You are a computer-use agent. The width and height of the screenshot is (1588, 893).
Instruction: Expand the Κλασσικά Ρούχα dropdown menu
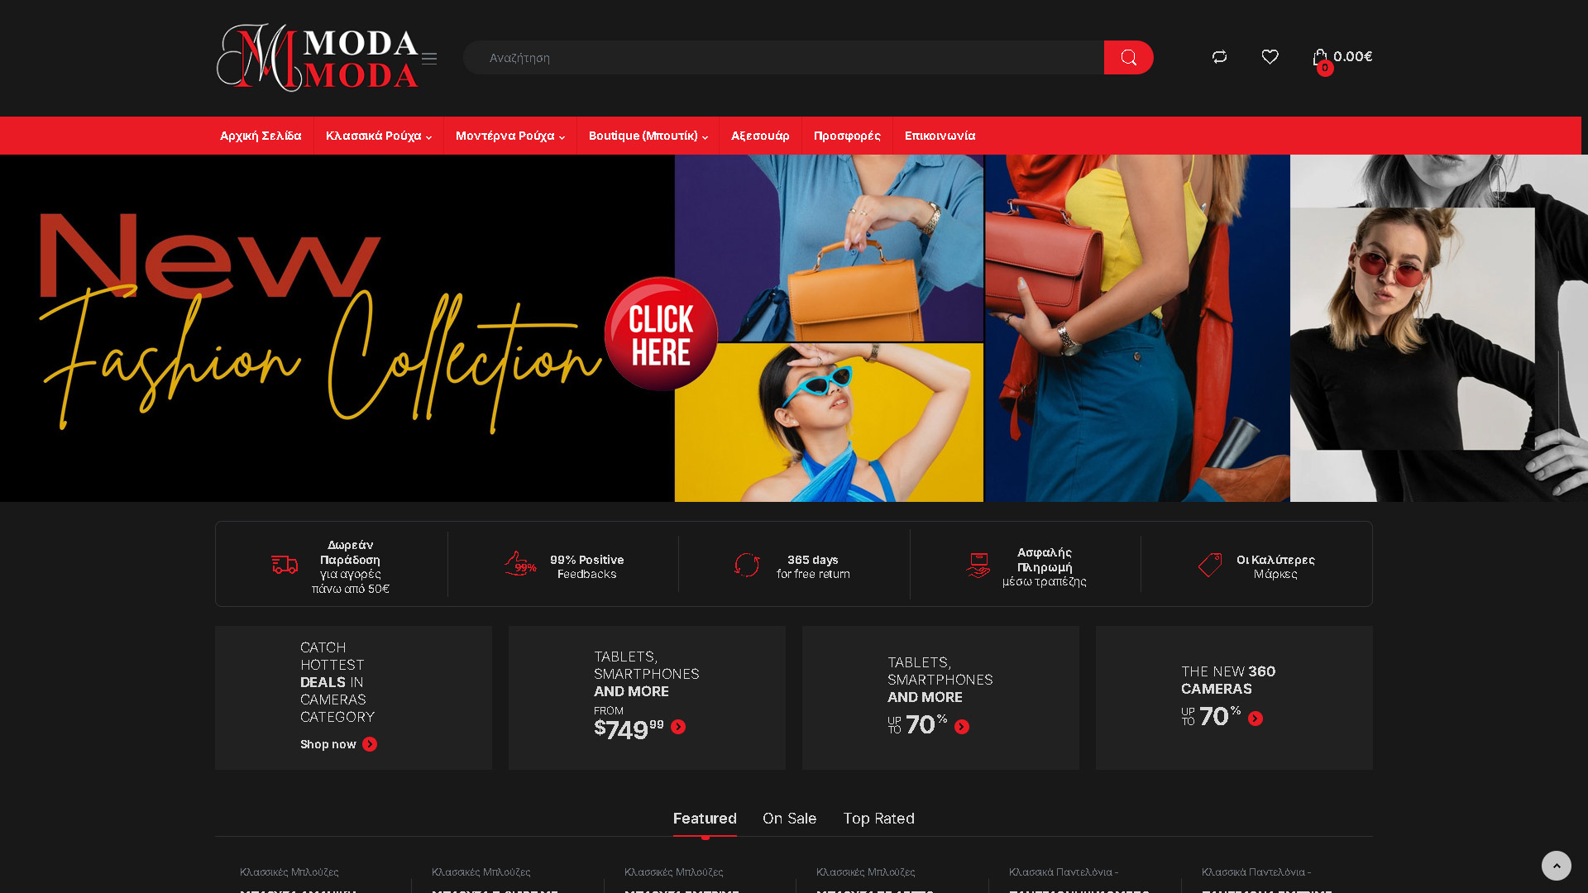[379, 136]
